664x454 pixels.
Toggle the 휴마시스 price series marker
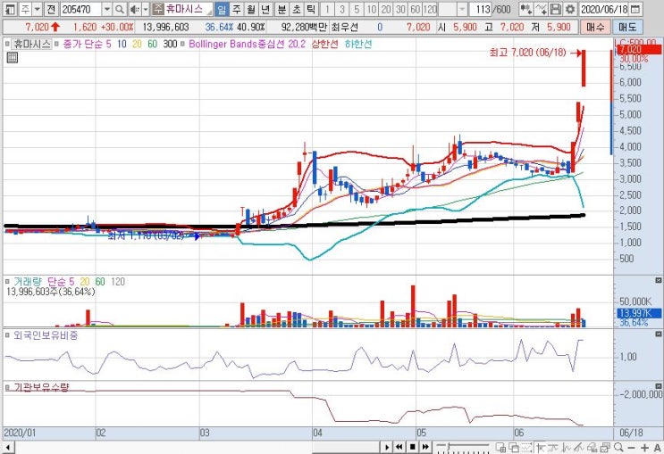[x=7, y=44]
